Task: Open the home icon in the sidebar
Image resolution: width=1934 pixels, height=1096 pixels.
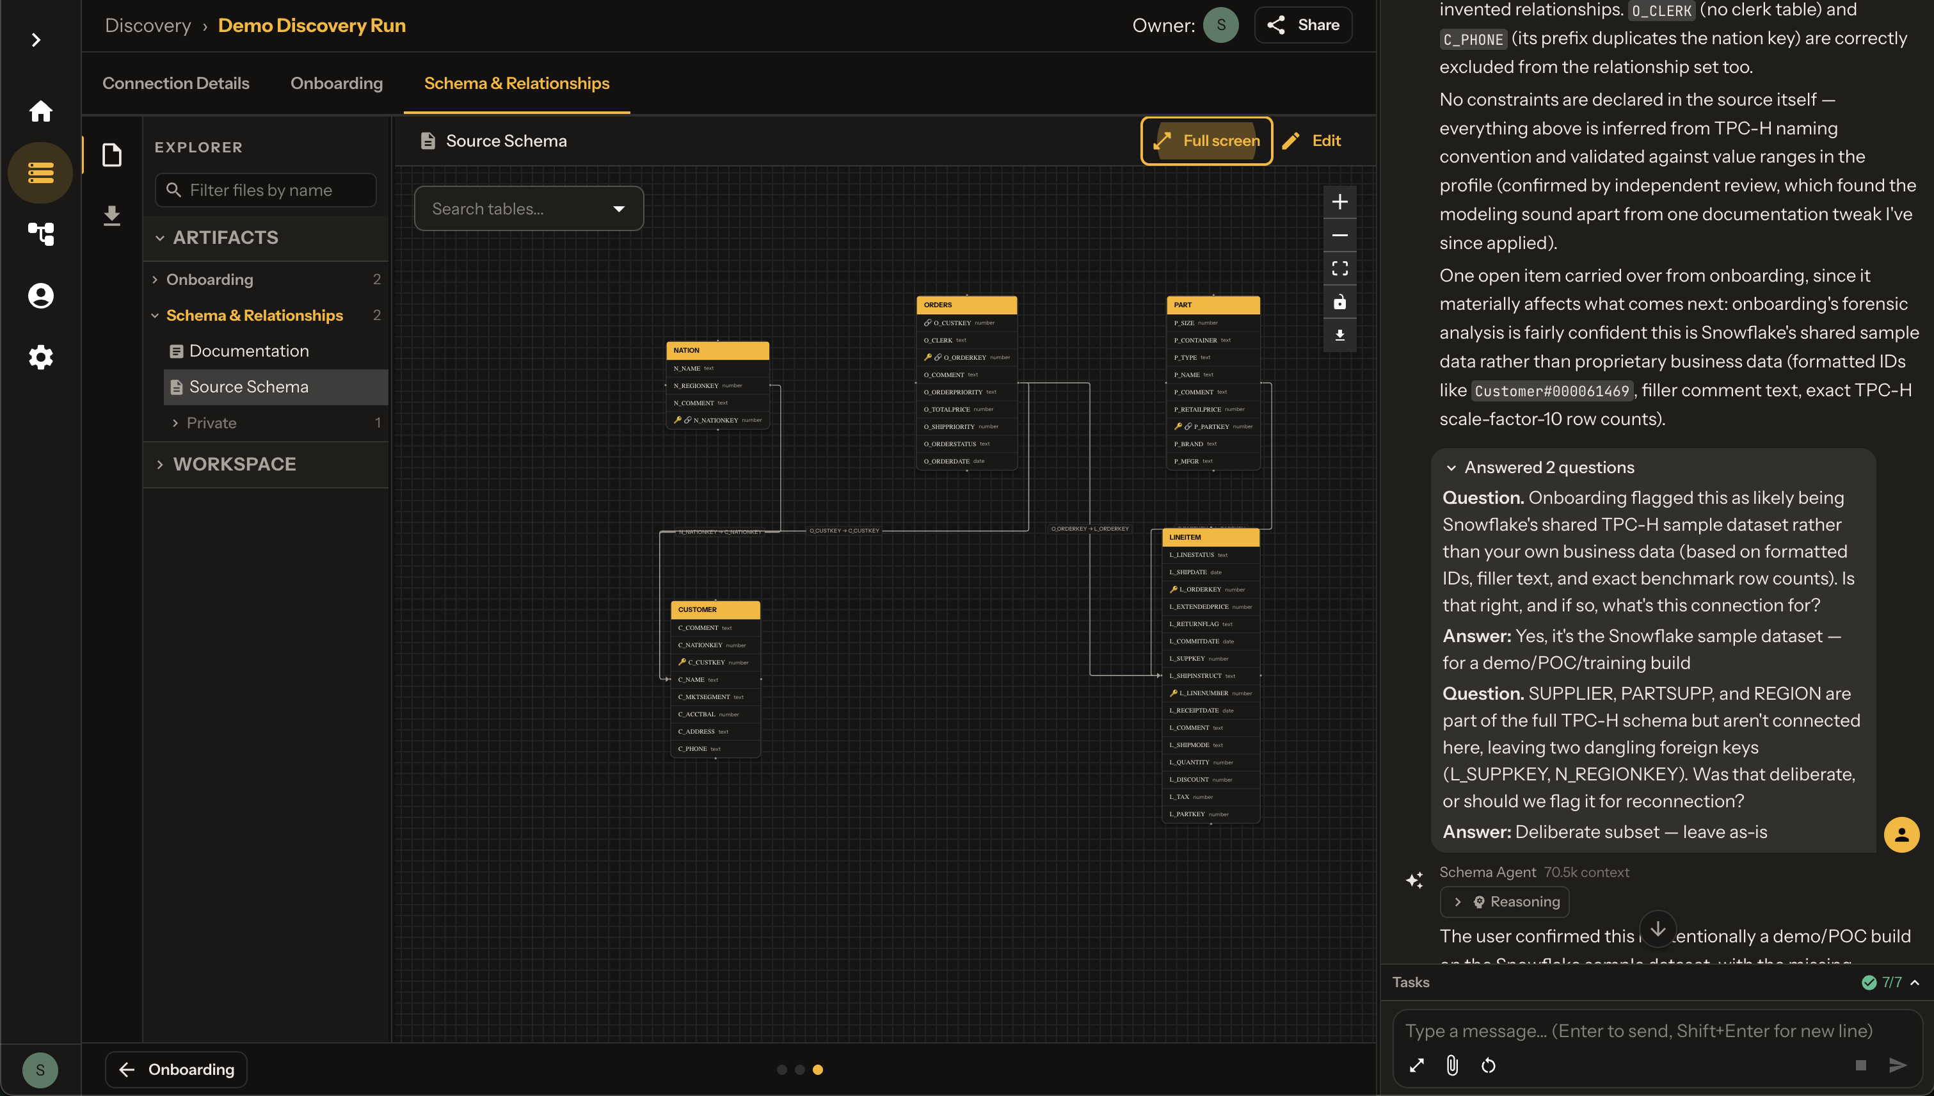Action: click(40, 111)
